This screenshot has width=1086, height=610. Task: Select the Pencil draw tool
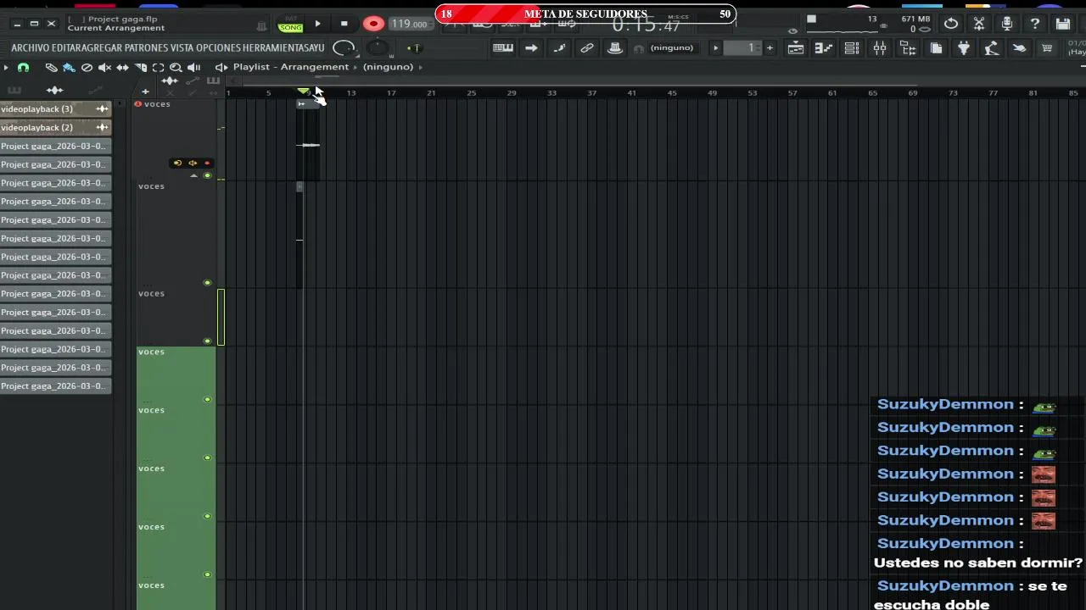[x=51, y=67]
